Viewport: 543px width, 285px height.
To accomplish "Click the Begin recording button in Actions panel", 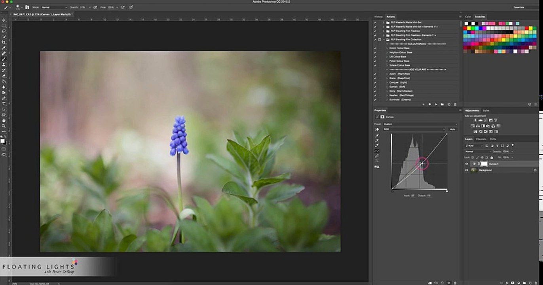I will (x=430, y=104).
